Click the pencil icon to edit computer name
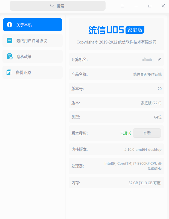169x219 pixels. point(159,59)
